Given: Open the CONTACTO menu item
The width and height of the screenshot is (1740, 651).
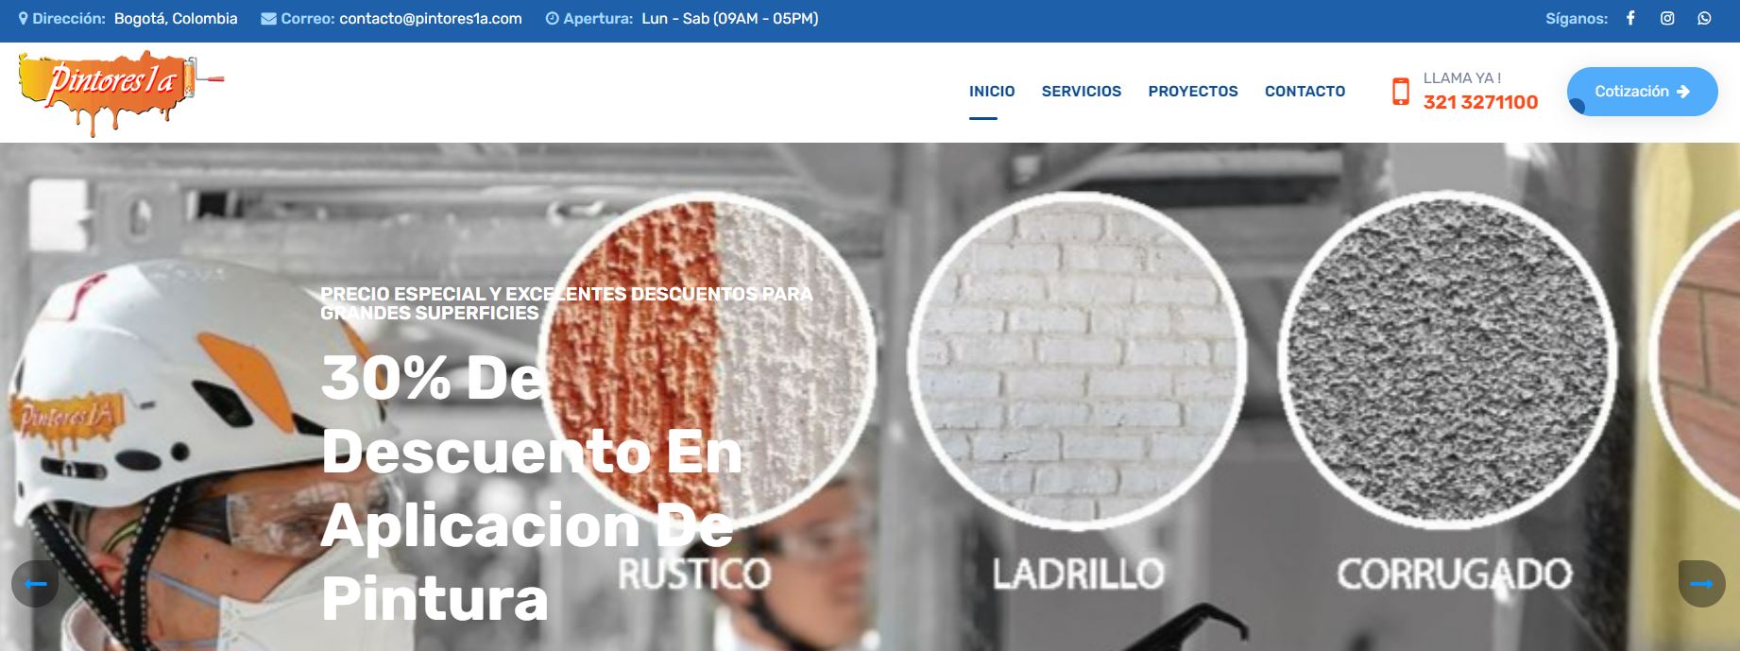Looking at the screenshot, I should [1305, 92].
